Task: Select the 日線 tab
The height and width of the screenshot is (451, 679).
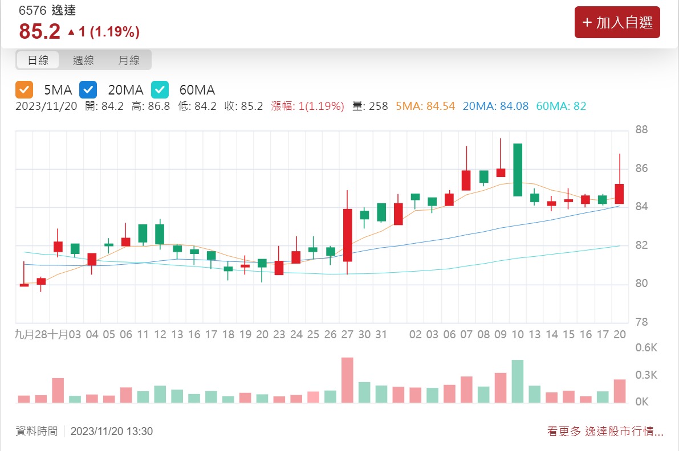Action: 38,60
